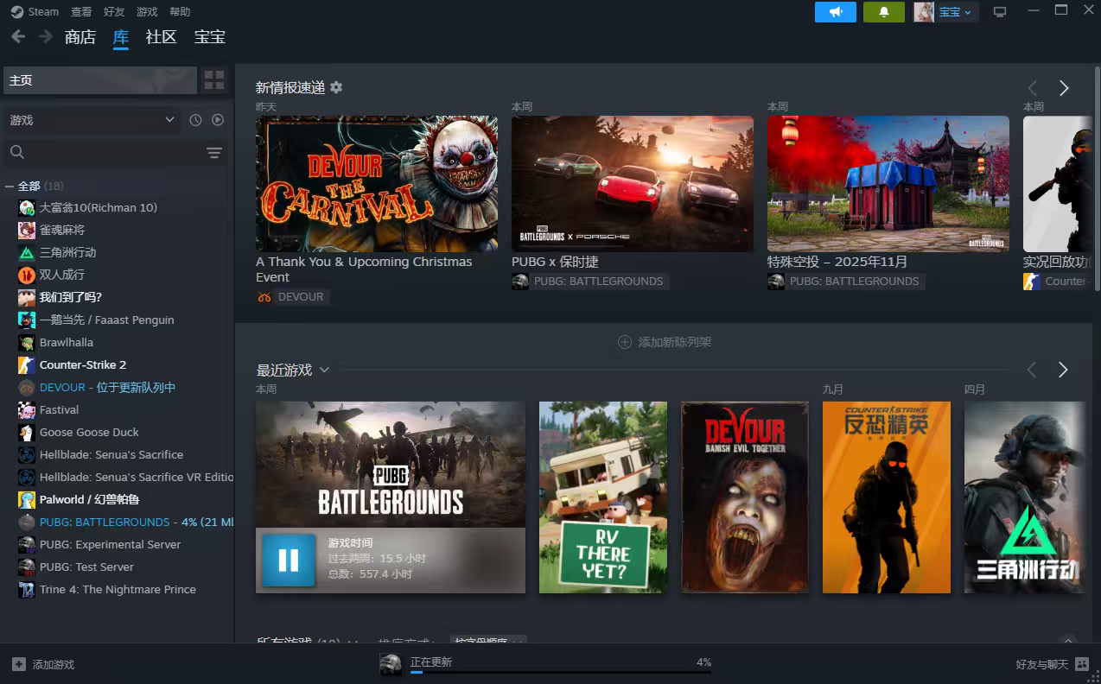Open the 查看 menu
This screenshot has height=684, width=1101.
pos(81,12)
